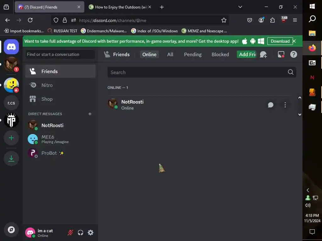
Task: Dismiss the desktop app banner
Action: tap(294, 41)
